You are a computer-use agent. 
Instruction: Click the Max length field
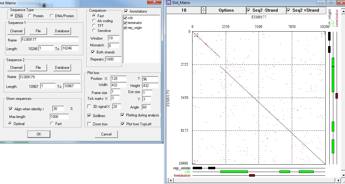(x=59, y=116)
